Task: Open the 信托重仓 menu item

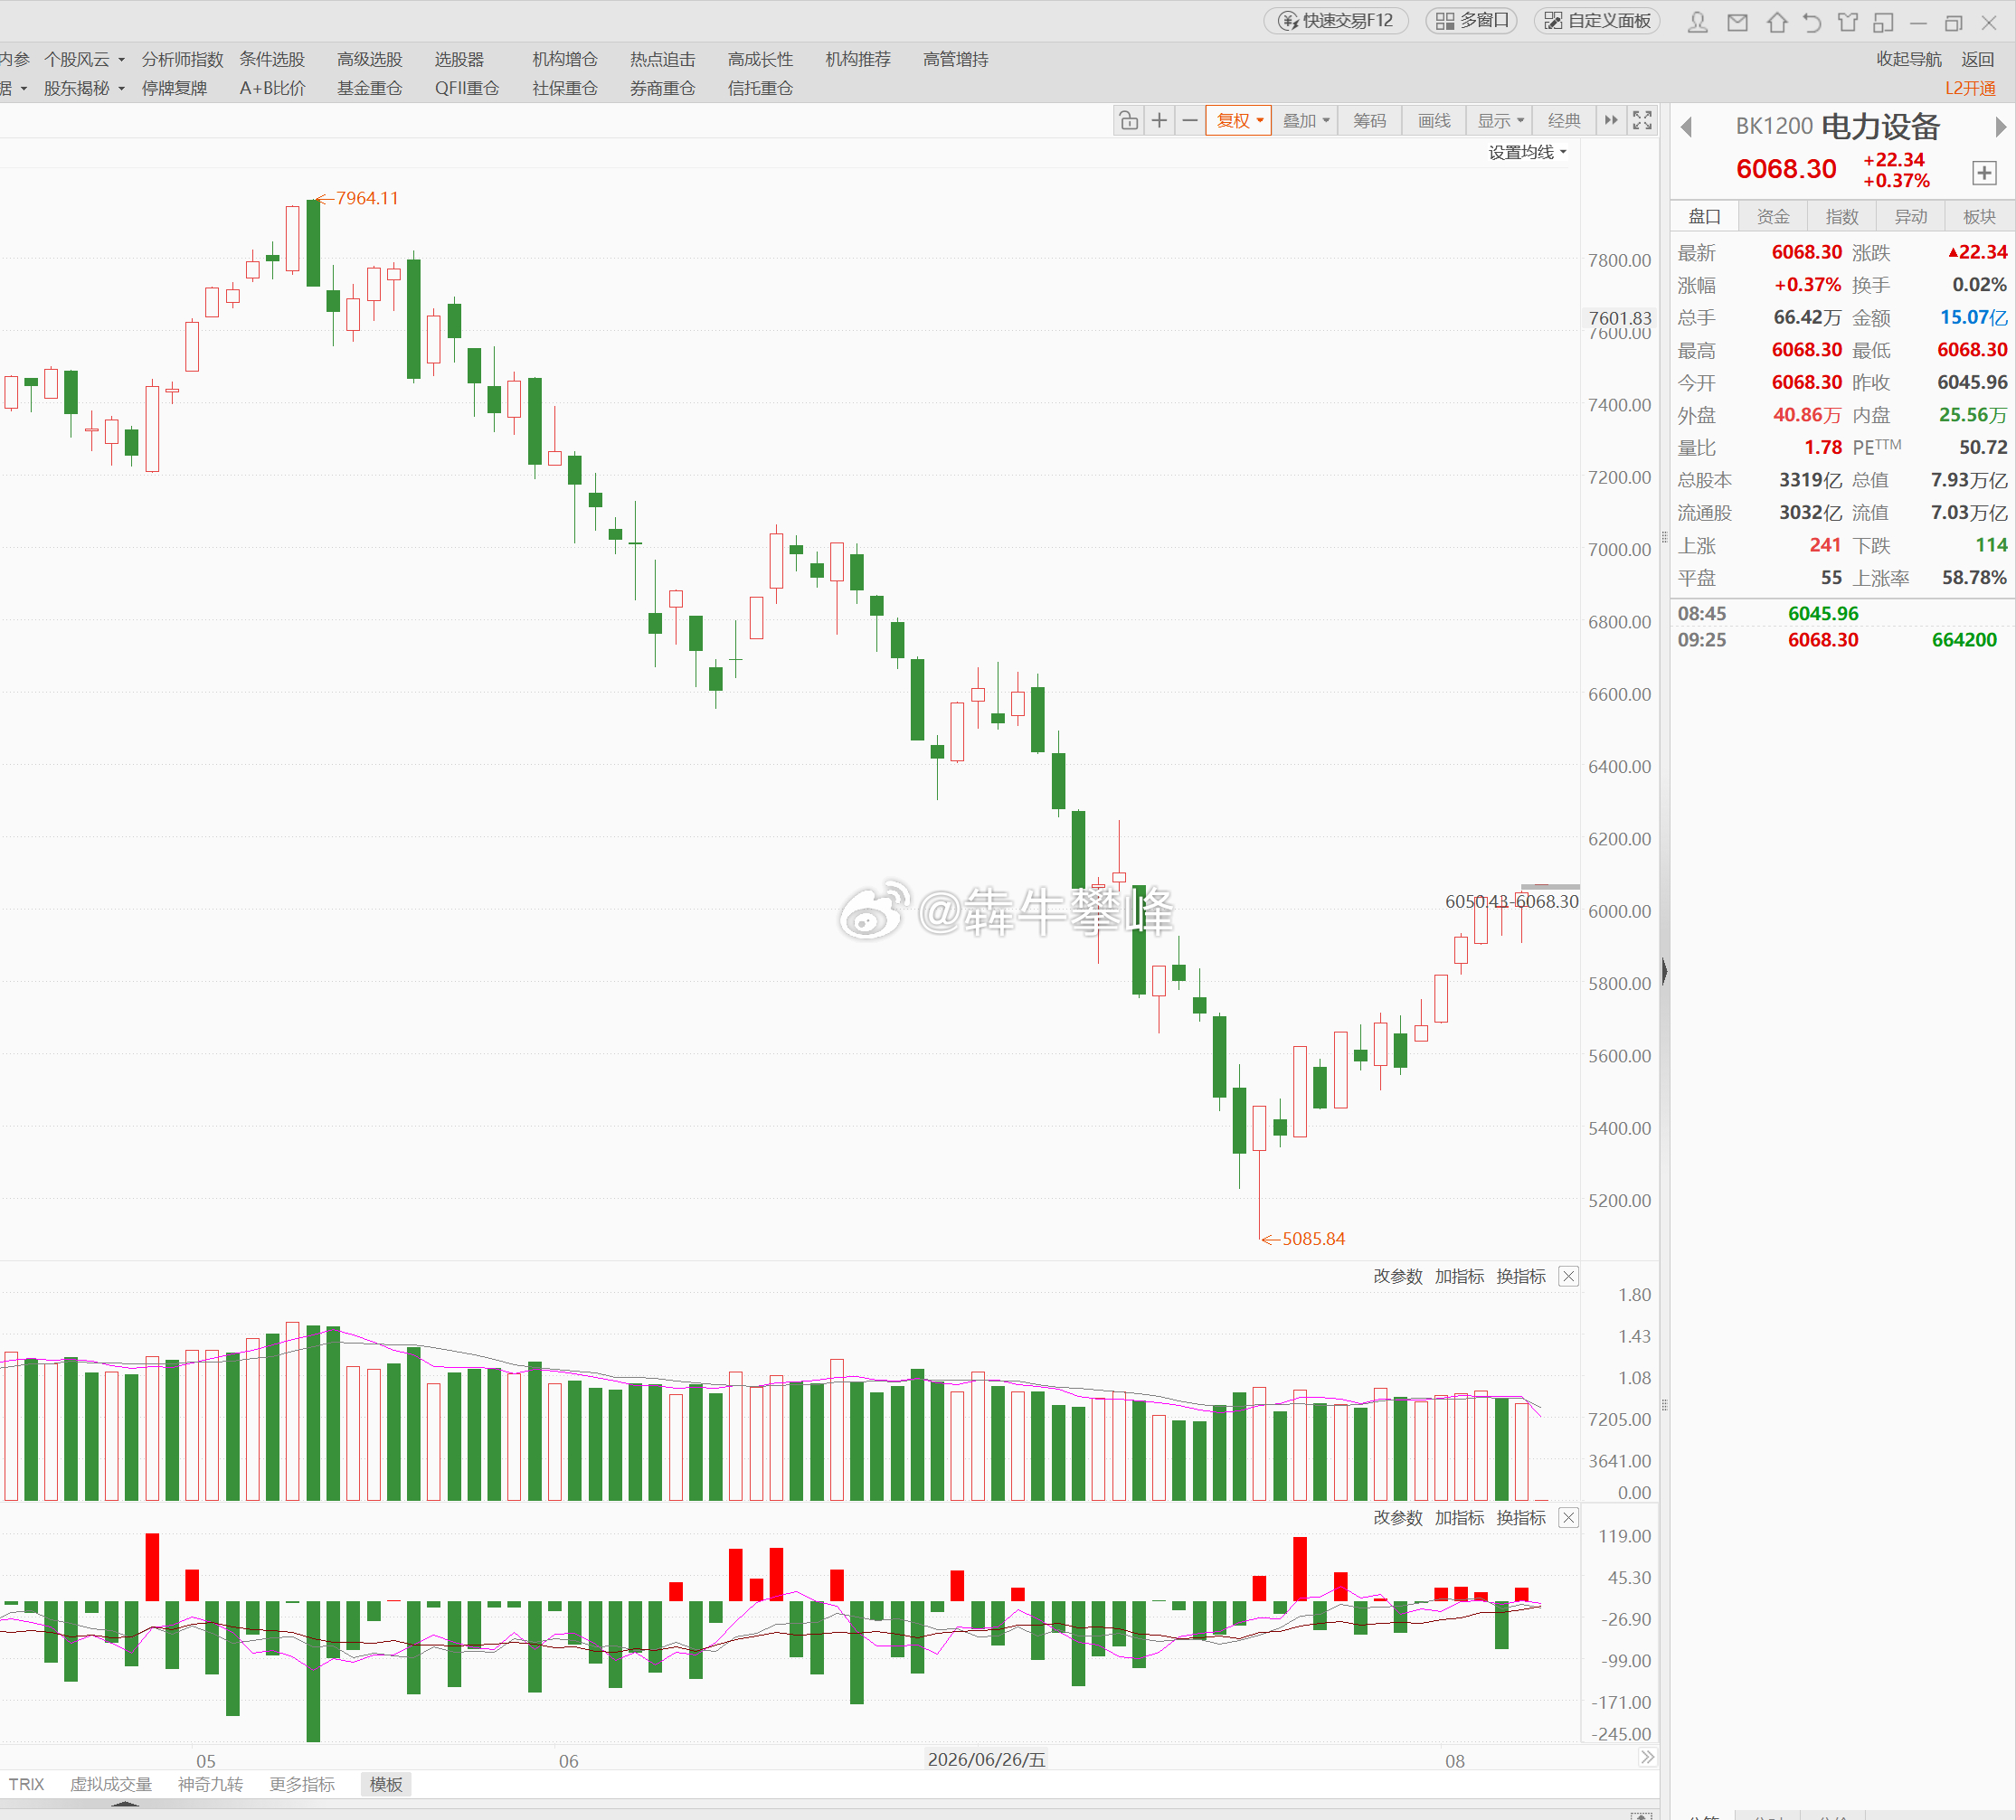Action: tap(760, 88)
